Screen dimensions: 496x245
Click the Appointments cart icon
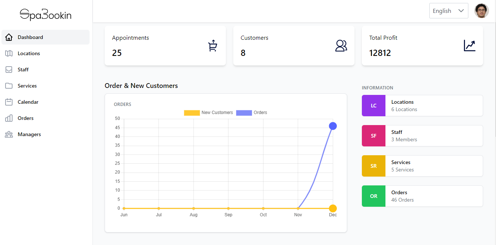coord(213,46)
